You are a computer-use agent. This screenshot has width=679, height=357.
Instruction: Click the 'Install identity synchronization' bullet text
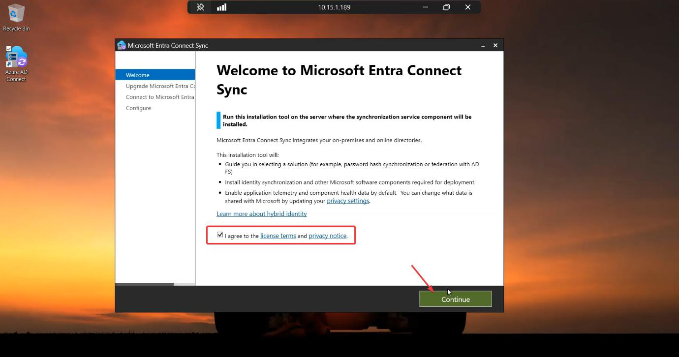click(349, 182)
